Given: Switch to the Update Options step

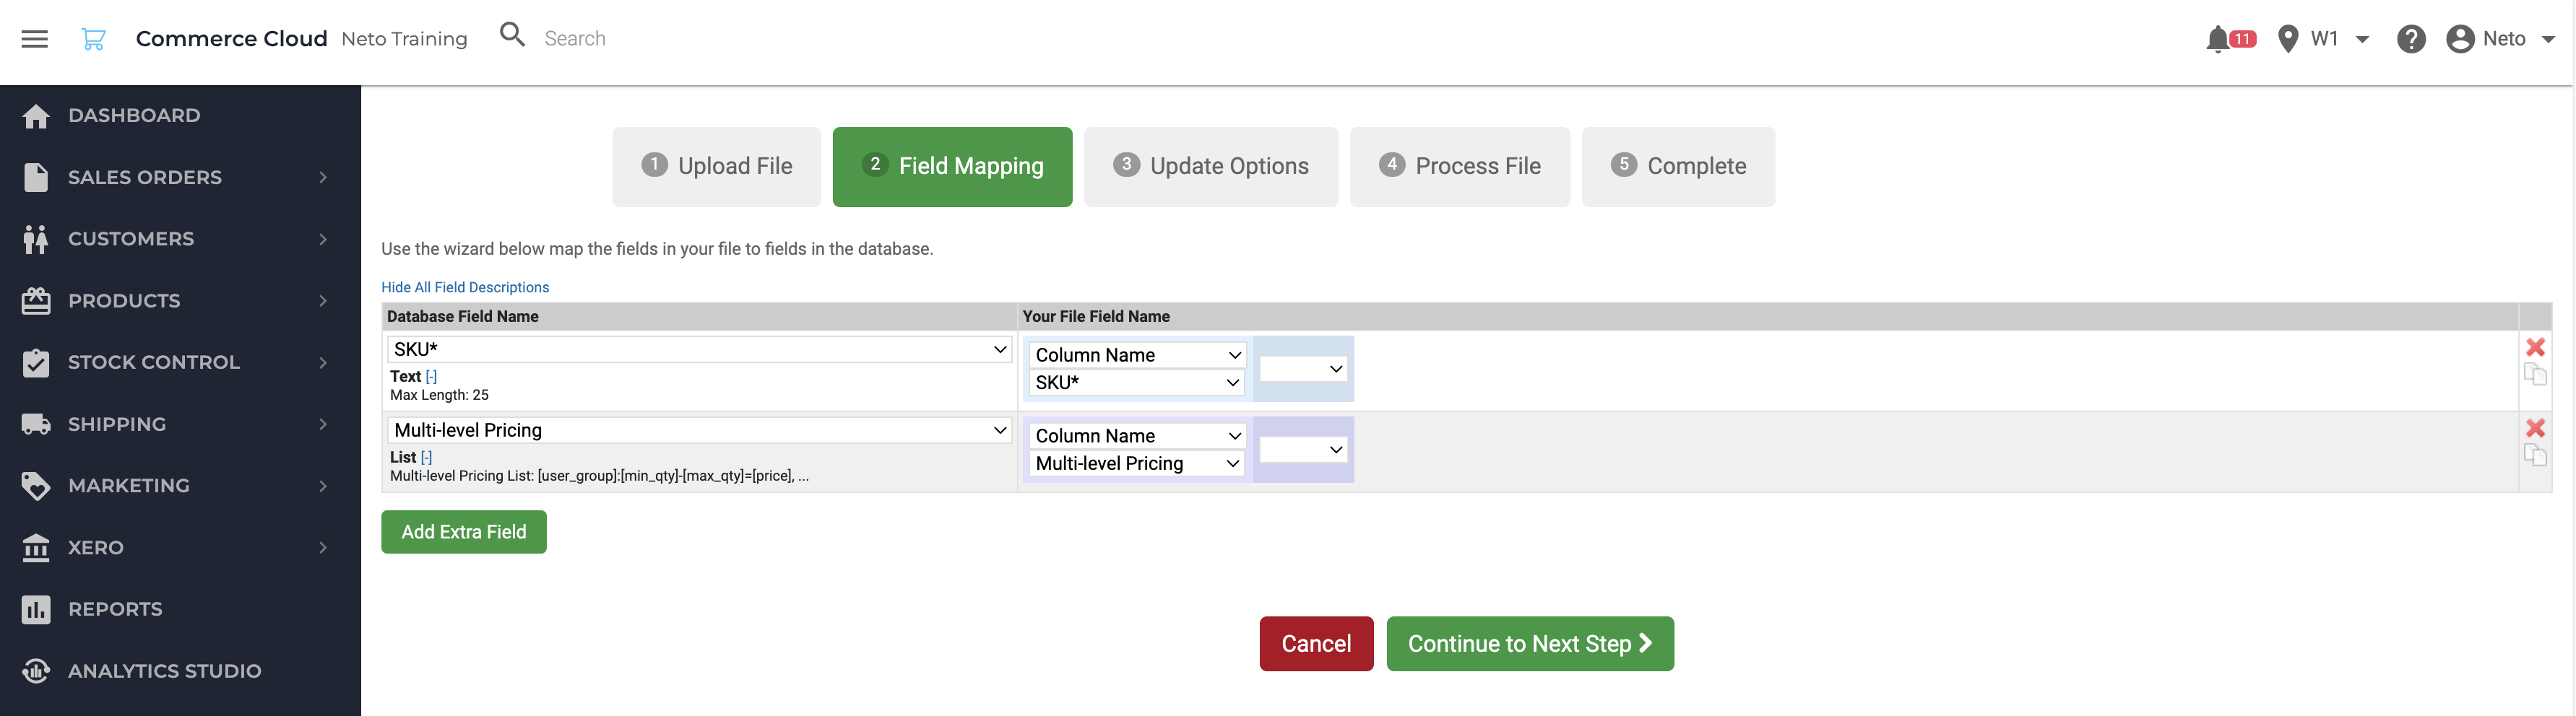Looking at the screenshot, I should 1210,167.
